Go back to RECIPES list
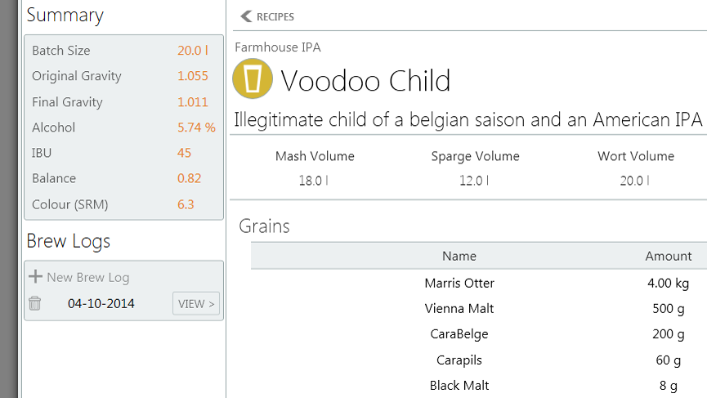The height and width of the screenshot is (398, 707). [x=267, y=16]
